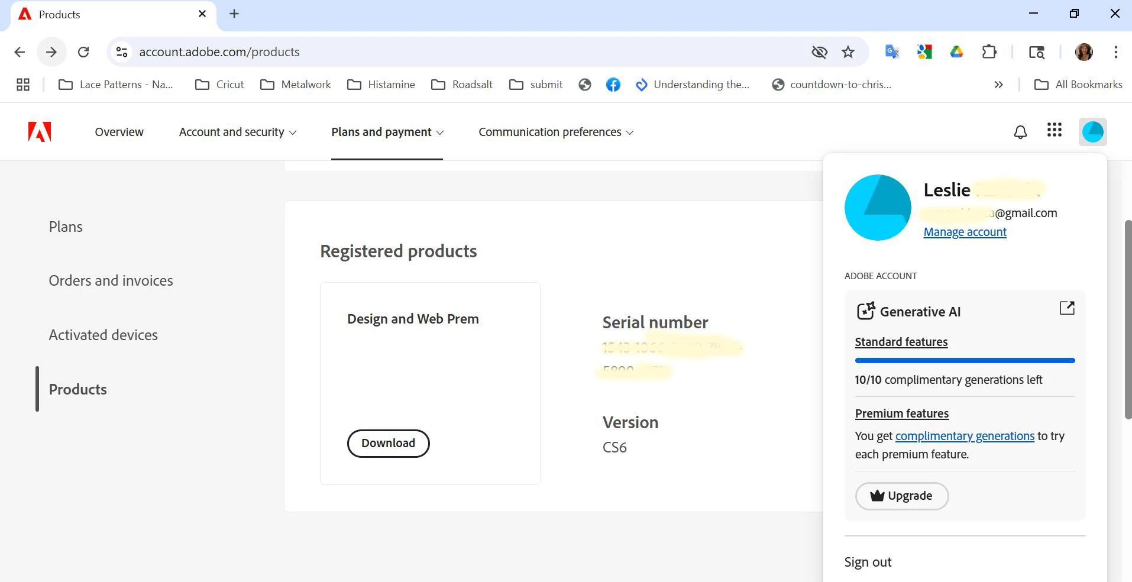Open the Facebook bookmark icon
Image resolution: width=1132 pixels, height=582 pixels.
click(613, 85)
